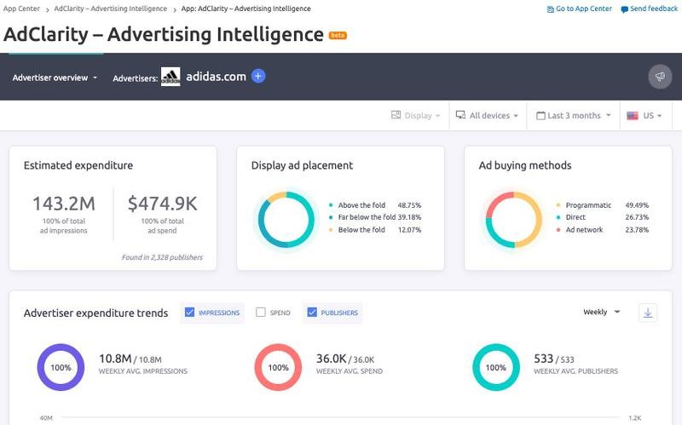Click the purple 100% impressions ring
Viewport: 682px width, 425px height.
tap(61, 367)
